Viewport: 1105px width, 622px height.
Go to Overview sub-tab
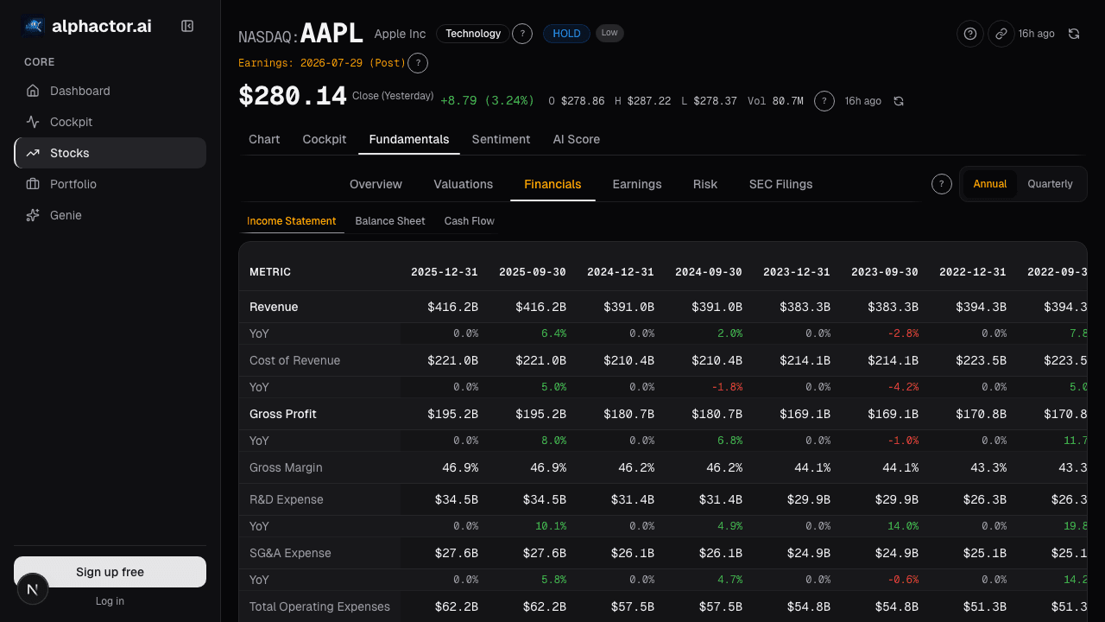(x=376, y=184)
